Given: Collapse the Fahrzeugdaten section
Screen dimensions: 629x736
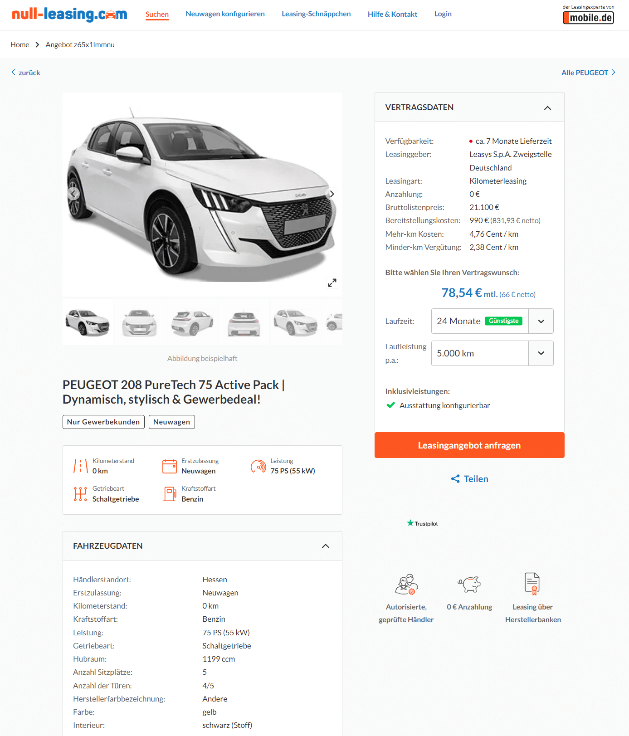Looking at the screenshot, I should point(325,546).
